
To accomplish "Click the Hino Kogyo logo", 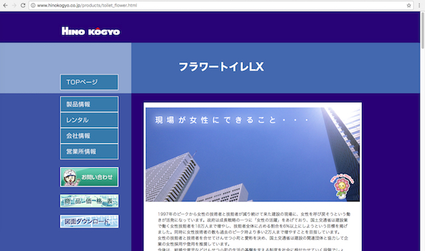I will point(91,31).
